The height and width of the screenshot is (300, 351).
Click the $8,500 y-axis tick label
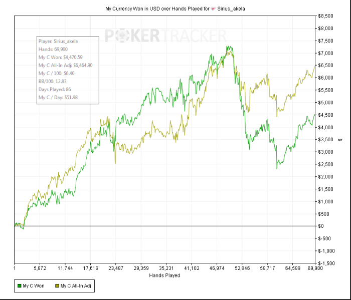[325, 16]
